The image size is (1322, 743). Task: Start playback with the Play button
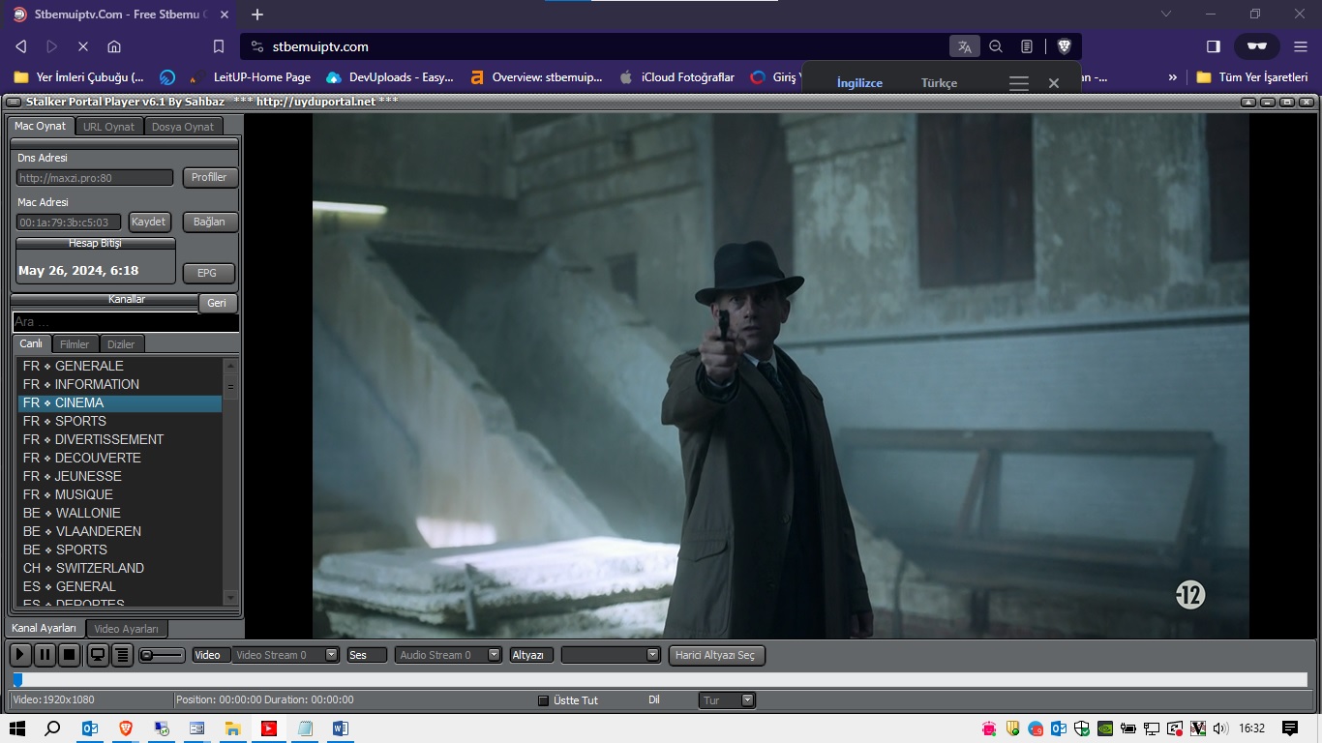pyautogui.click(x=19, y=655)
